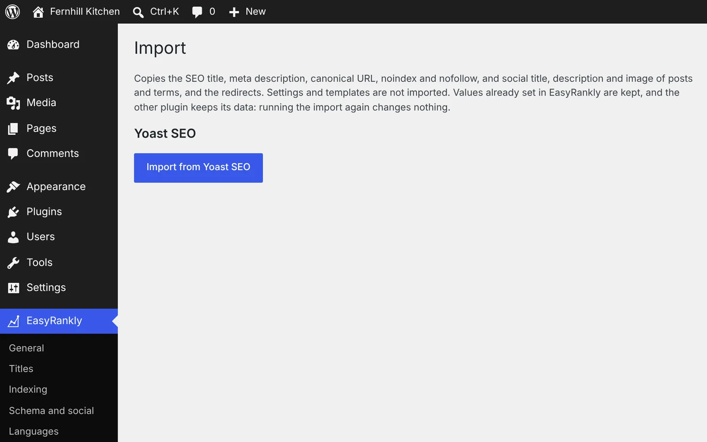Click Import from Yoast SEO button
This screenshot has width=707, height=442.
pyautogui.click(x=198, y=168)
